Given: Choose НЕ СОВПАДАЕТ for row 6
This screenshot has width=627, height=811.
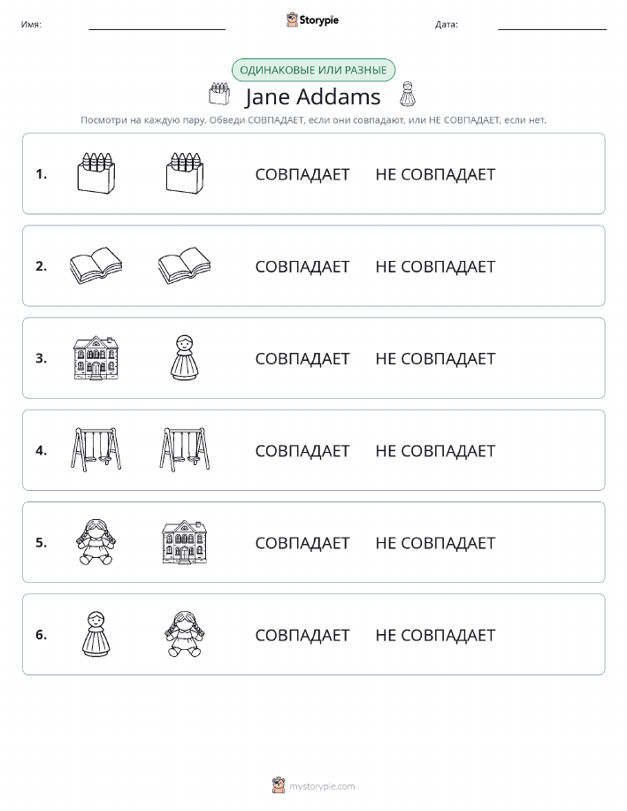Looking at the screenshot, I should (x=435, y=635).
